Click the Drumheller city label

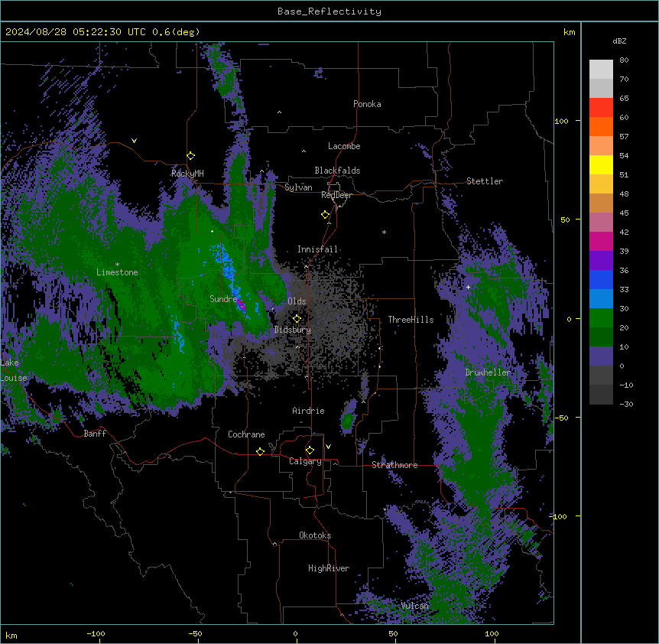tap(488, 372)
